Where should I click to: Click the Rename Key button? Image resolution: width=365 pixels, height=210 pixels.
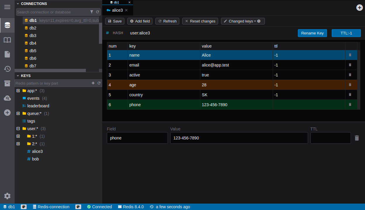[312, 33]
